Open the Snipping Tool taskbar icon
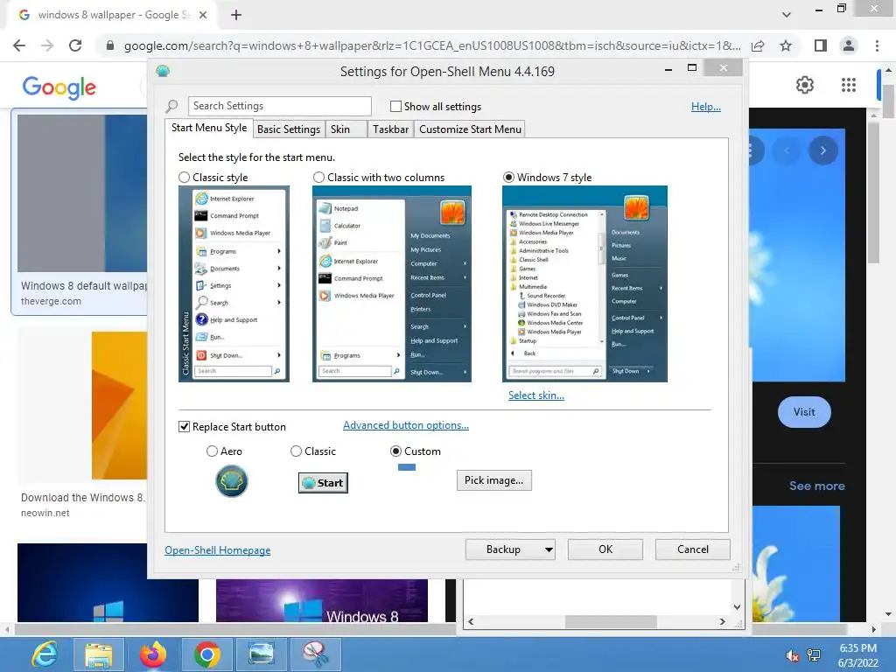896x672 pixels. coord(315,654)
